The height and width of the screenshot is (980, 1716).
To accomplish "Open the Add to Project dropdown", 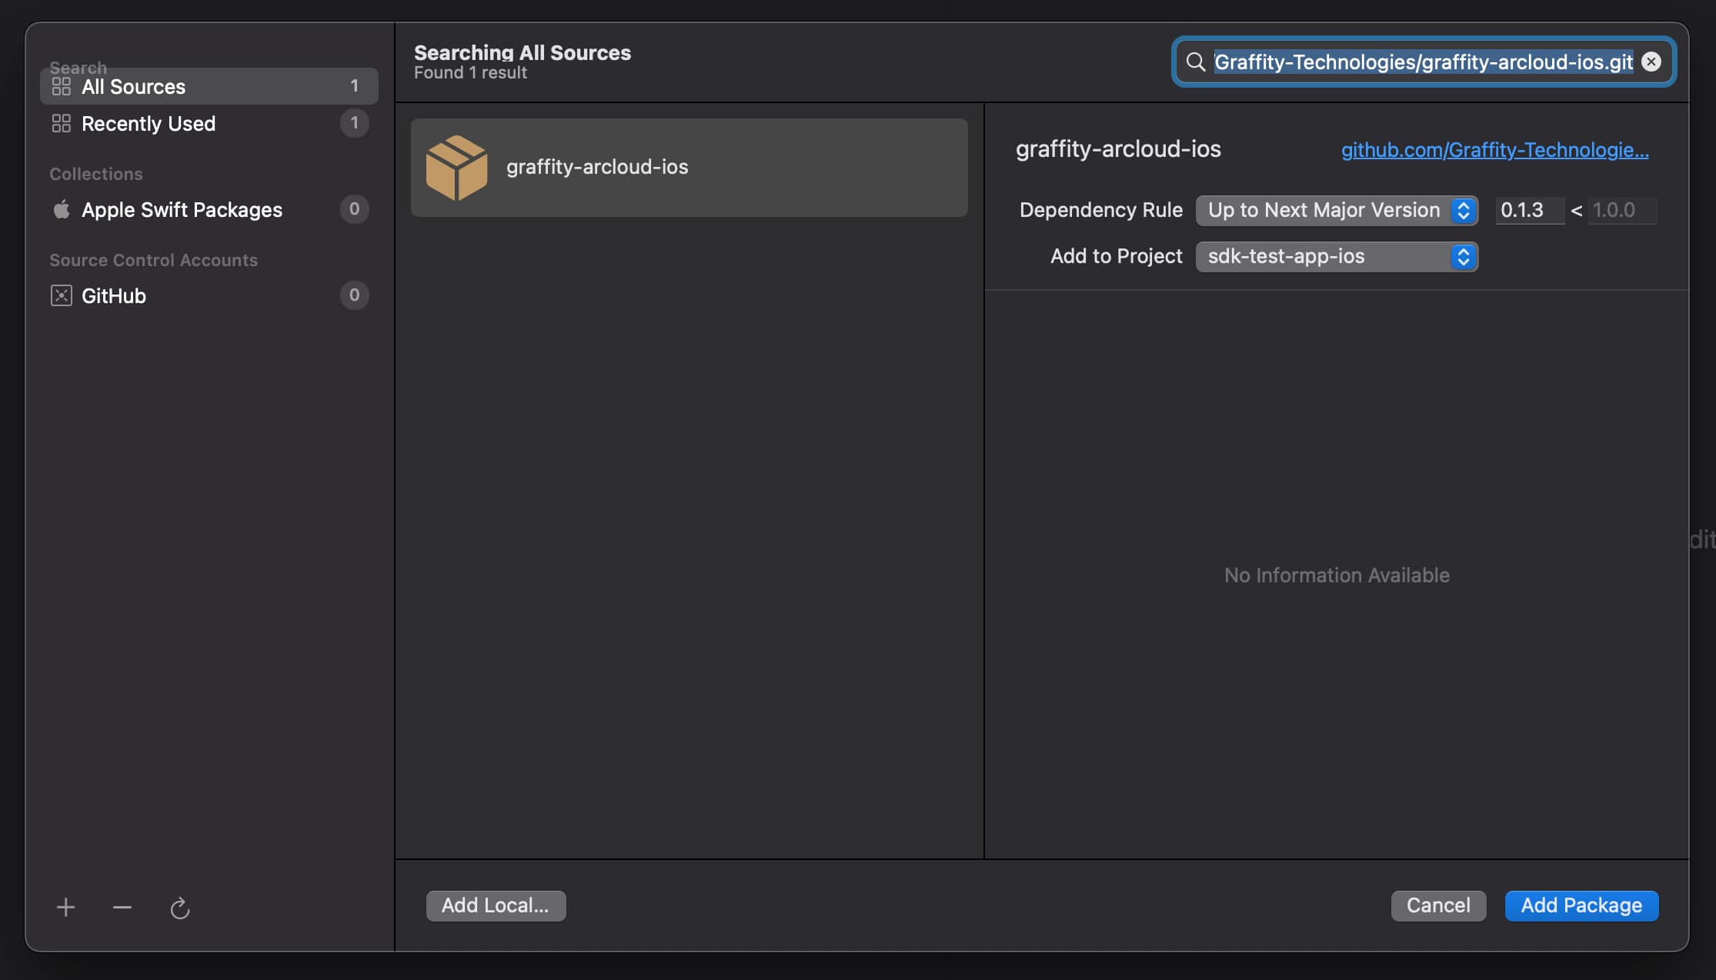I will [x=1337, y=256].
